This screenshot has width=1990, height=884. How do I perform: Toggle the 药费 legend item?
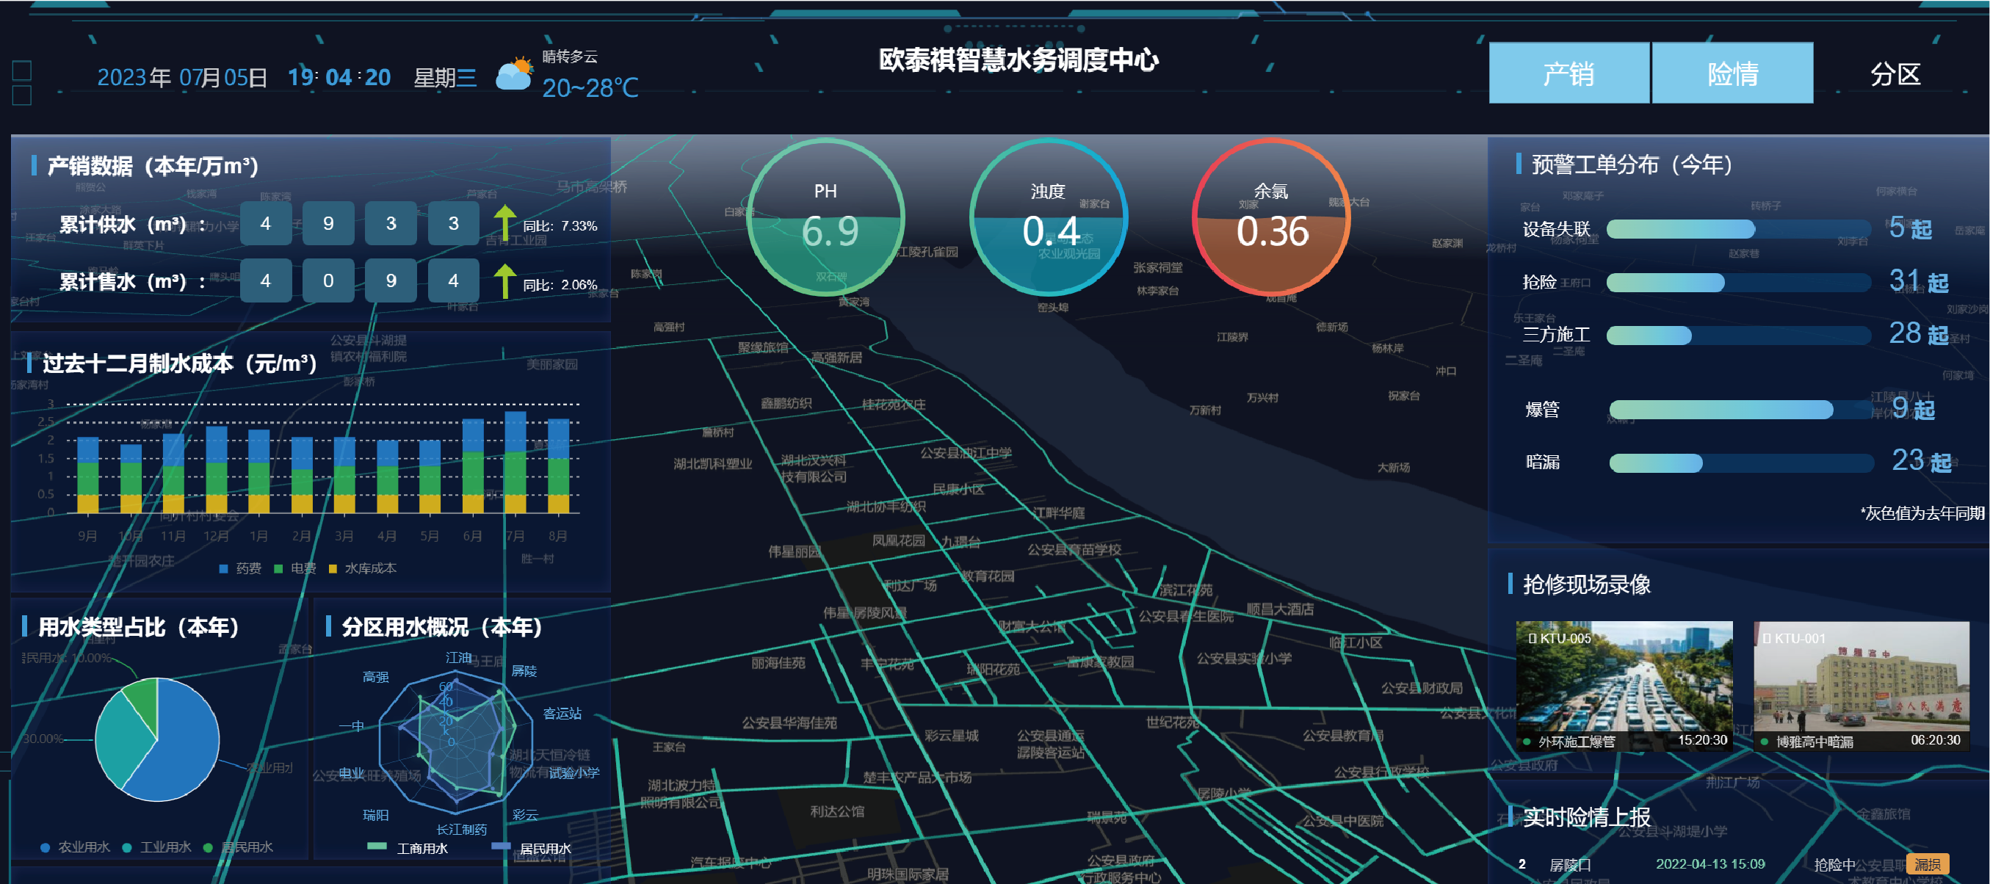(x=240, y=568)
